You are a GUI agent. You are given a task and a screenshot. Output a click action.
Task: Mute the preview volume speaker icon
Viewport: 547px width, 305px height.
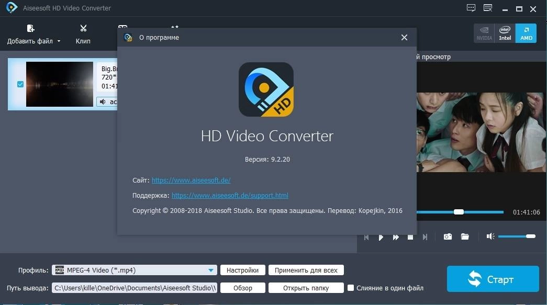[x=490, y=236]
